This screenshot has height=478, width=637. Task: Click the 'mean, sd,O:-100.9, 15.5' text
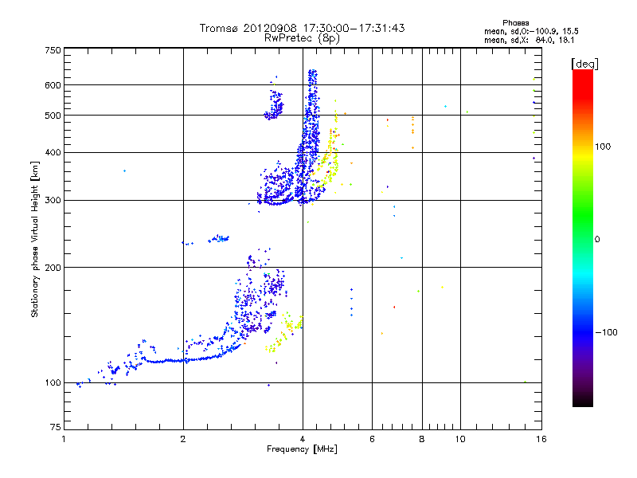[531, 31]
